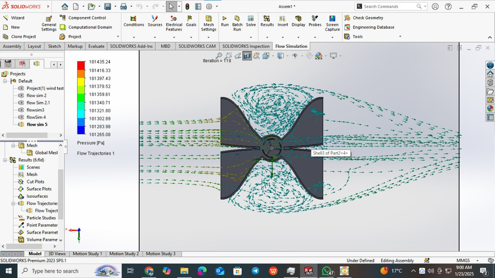Click the Print icon

(x=123, y=6)
